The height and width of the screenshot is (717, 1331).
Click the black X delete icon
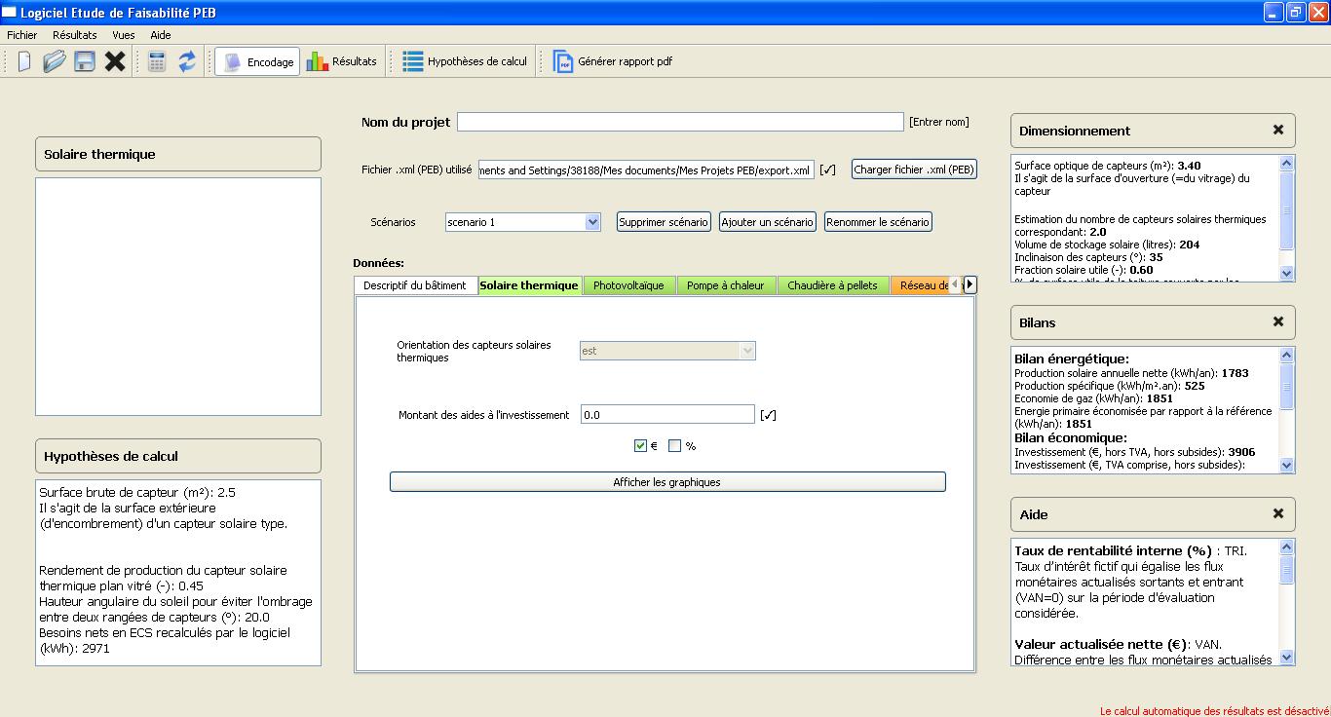point(115,61)
